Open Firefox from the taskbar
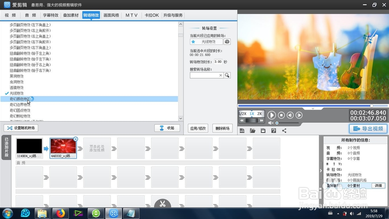 coord(60,213)
